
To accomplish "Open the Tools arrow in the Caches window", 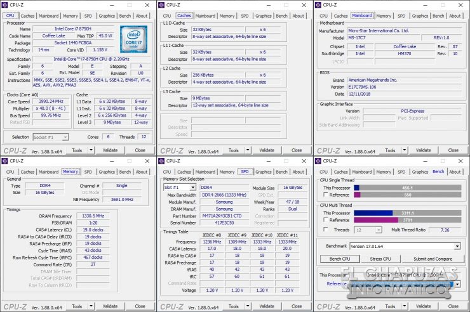I will point(248,150).
